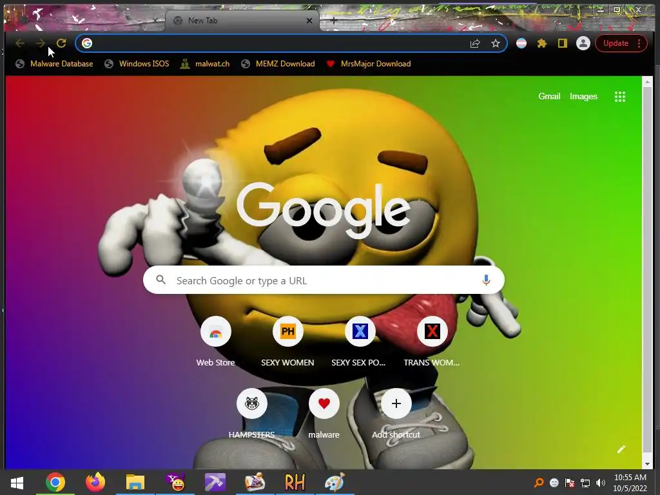Screen dimensions: 660x495
Task: Click the back navigation arrow
Action: pyautogui.click(x=20, y=43)
